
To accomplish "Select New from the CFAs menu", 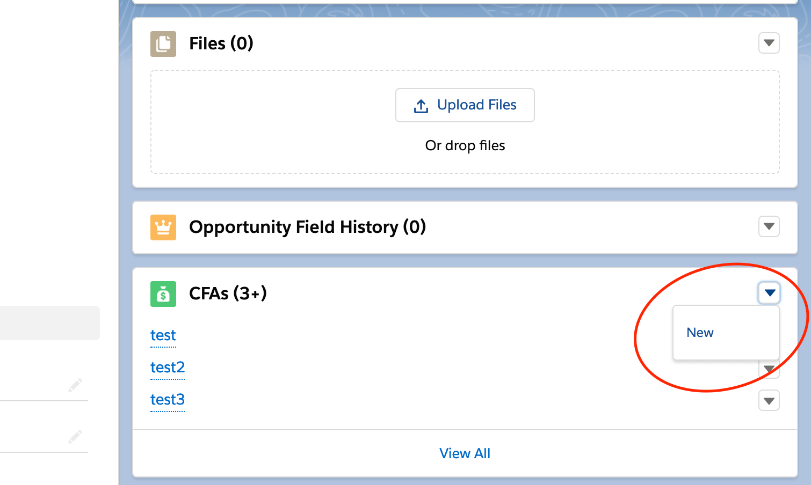I will click(x=700, y=333).
